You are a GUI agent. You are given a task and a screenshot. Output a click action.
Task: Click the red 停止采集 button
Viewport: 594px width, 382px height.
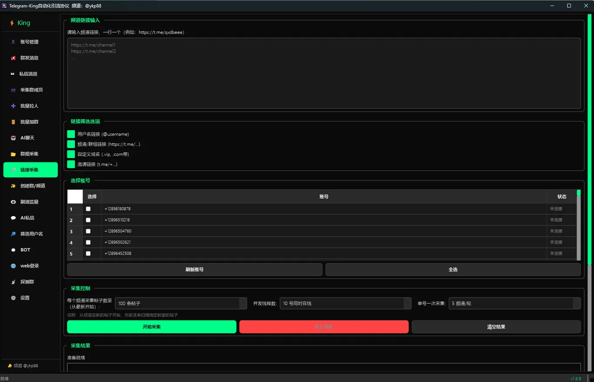(x=324, y=327)
